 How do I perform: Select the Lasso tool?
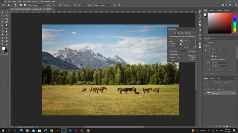[x=3, y=16]
